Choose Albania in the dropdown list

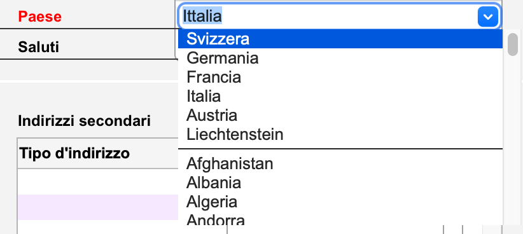pyautogui.click(x=340, y=182)
